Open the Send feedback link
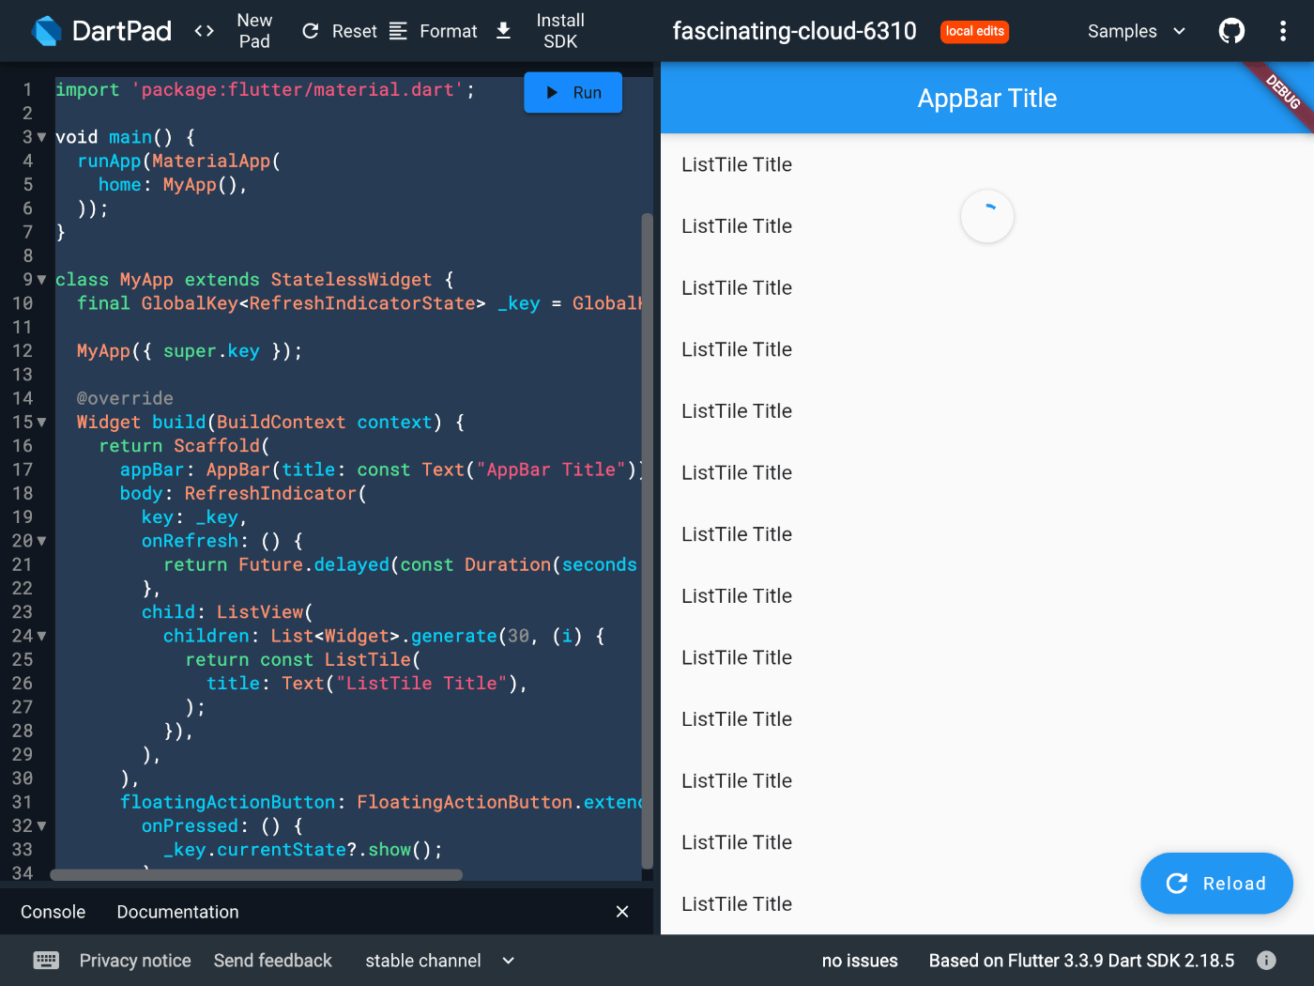This screenshot has width=1314, height=986. (x=272, y=961)
